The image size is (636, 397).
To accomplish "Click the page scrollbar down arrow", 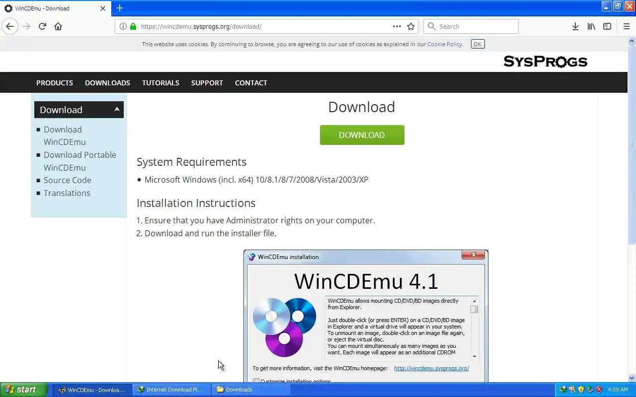I will click(632, 378).
